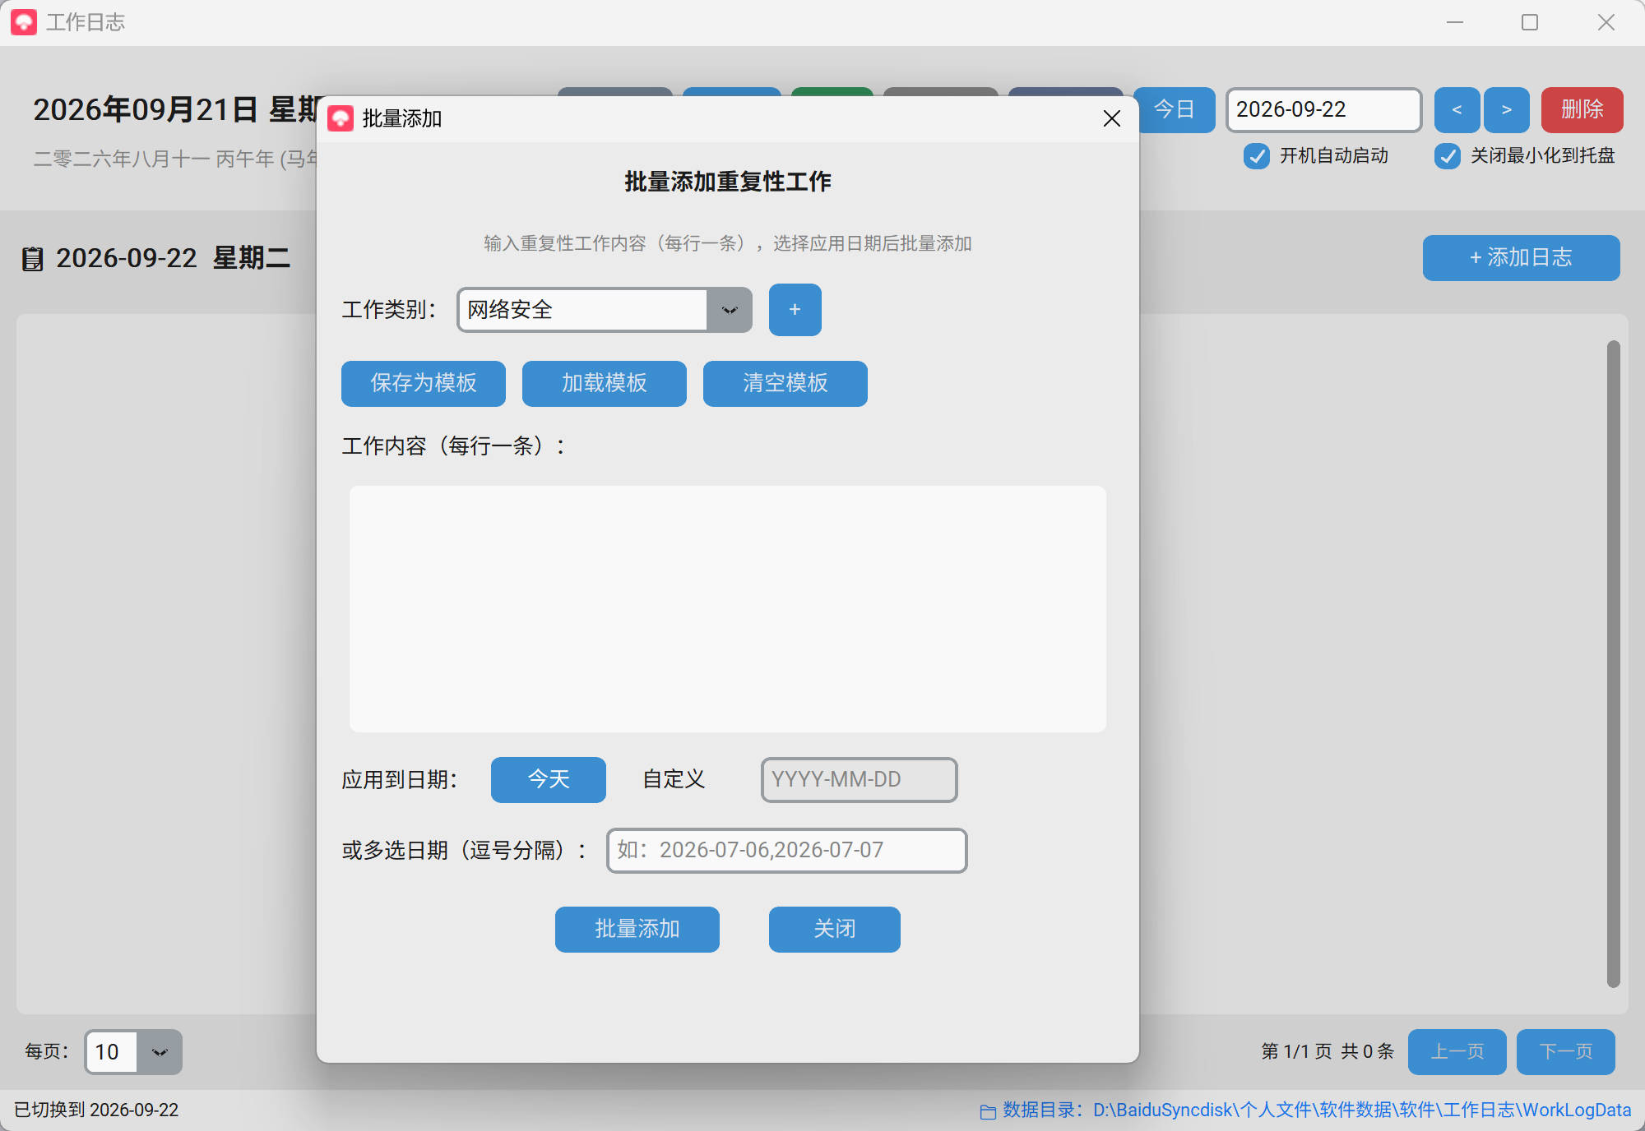Choose the 自定义 date option

coord(674,779)
